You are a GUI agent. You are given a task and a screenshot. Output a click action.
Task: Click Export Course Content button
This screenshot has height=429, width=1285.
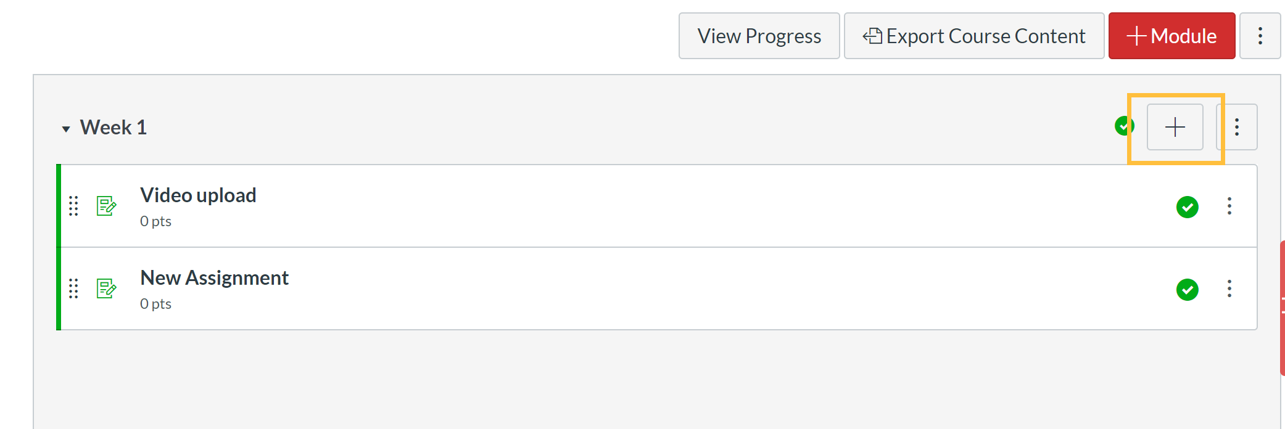coord(973,36)
